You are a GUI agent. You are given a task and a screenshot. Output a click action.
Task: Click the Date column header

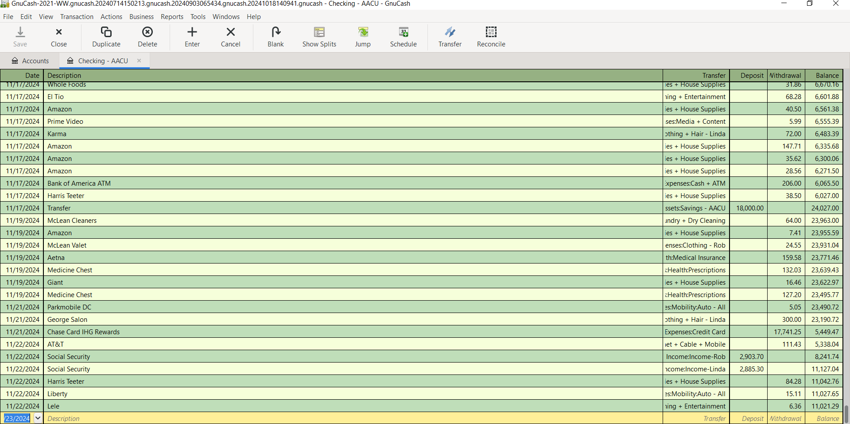(22, 75)
